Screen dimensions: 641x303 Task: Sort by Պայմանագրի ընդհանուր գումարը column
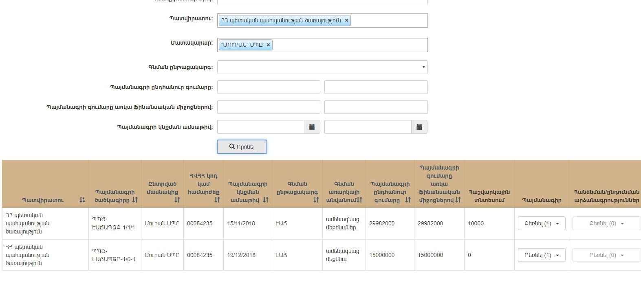[x=408, y=200]
